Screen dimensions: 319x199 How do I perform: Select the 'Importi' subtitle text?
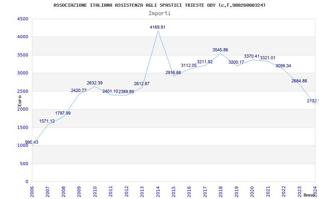tap(159, 14)
